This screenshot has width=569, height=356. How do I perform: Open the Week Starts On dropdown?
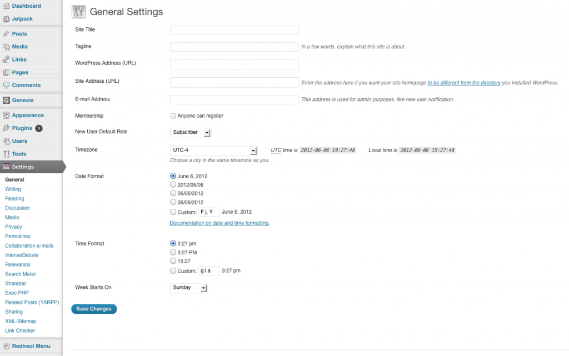point(189,288)
